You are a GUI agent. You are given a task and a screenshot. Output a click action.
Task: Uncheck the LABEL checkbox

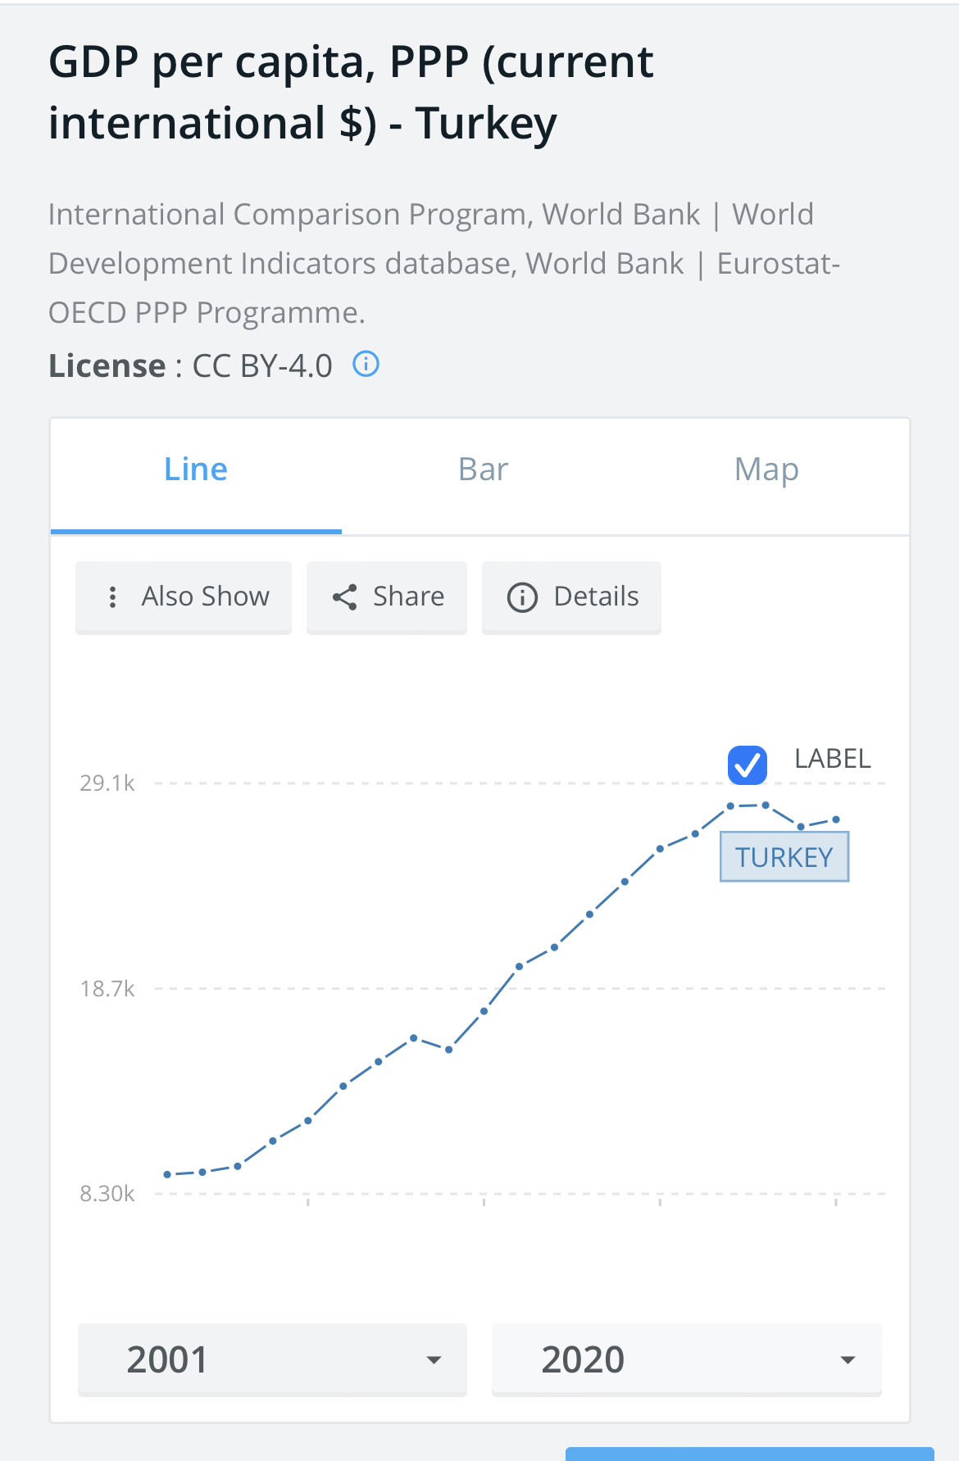click(x=748, y=765)
